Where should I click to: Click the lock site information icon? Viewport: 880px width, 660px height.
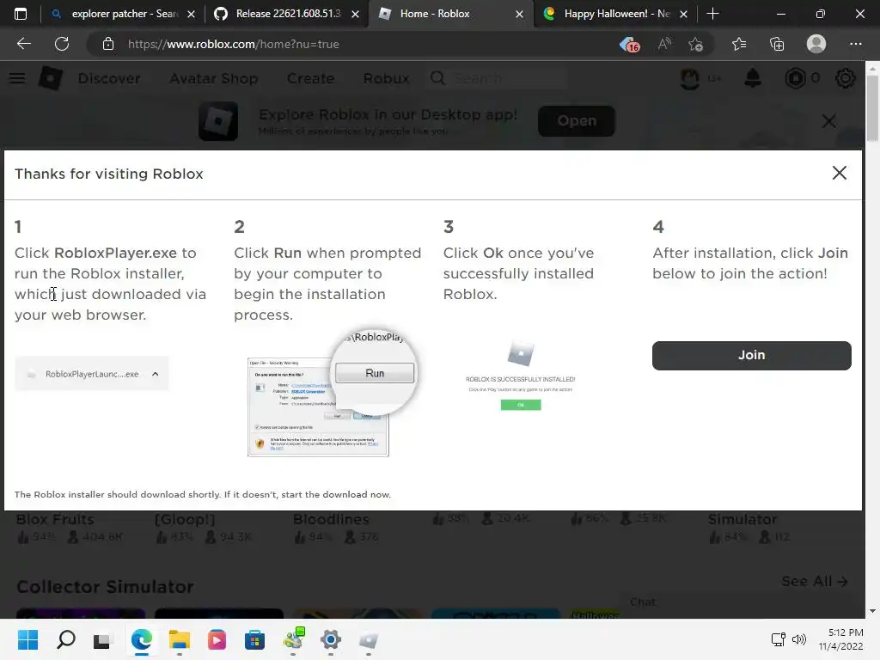coord(107,44)
